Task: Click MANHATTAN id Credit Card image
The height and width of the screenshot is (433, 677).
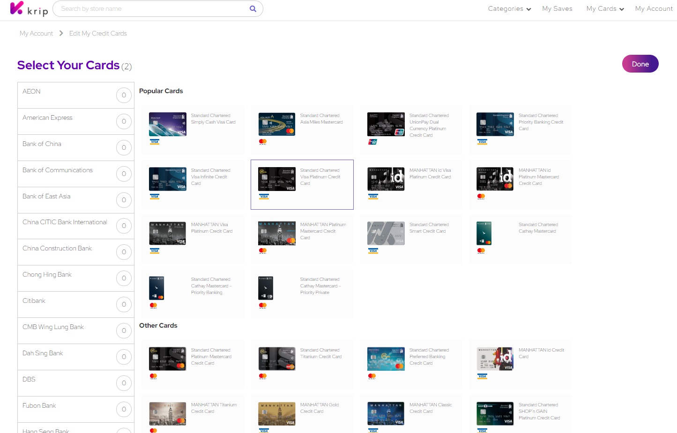Action: [495, 359]
